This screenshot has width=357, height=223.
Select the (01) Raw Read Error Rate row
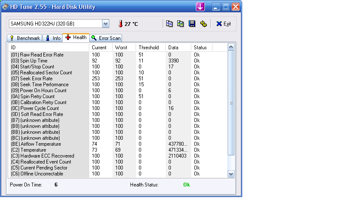pyautogui.click(x=118, y=55)
